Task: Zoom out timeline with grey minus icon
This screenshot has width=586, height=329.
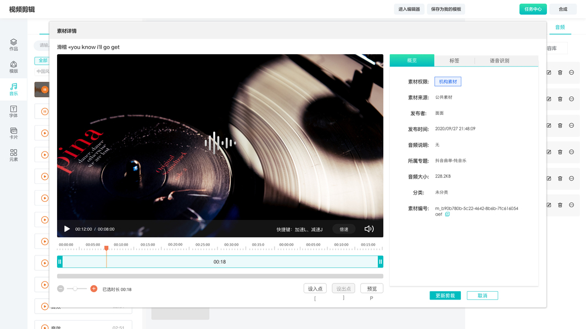Action: pos(60,289)
